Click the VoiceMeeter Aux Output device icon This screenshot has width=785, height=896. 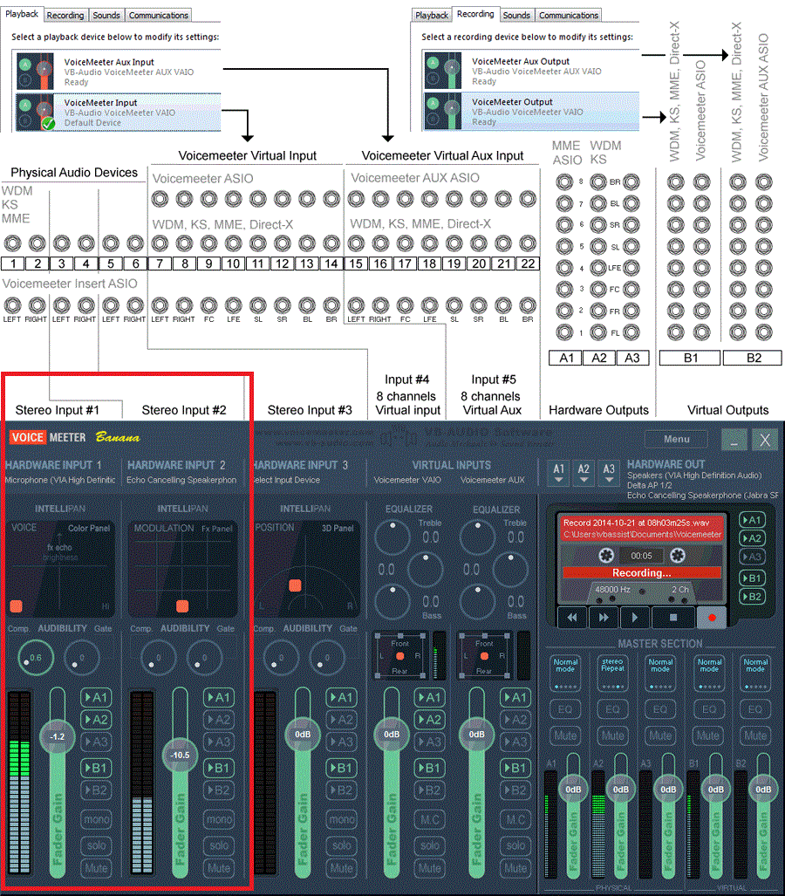click(443, 71)
